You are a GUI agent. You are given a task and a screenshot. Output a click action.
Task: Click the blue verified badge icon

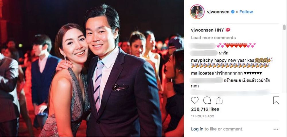(233, 12)
